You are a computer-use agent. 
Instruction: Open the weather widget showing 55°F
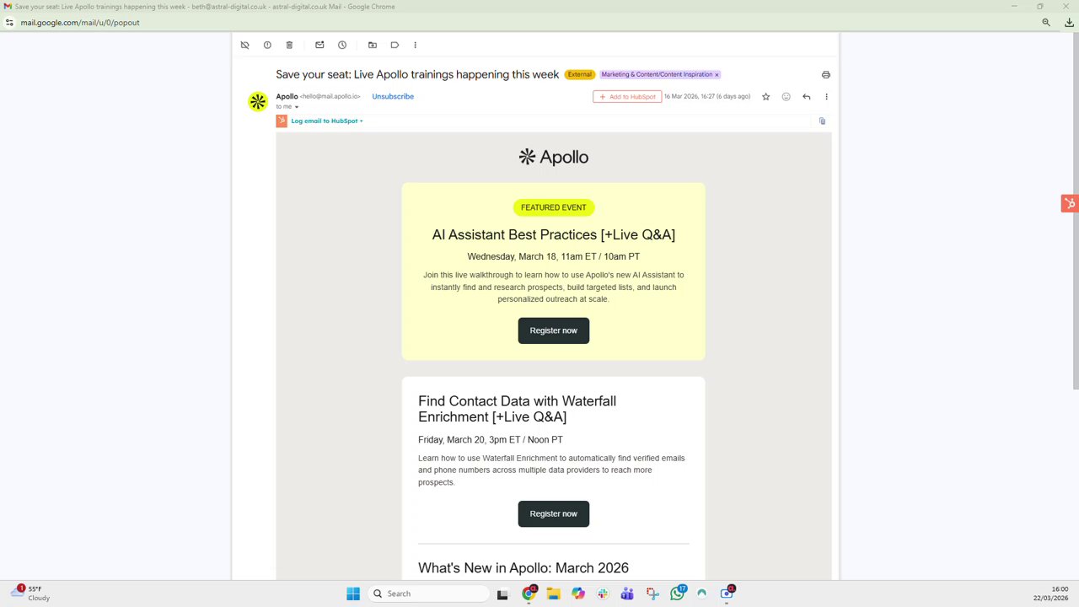point(30,594)
